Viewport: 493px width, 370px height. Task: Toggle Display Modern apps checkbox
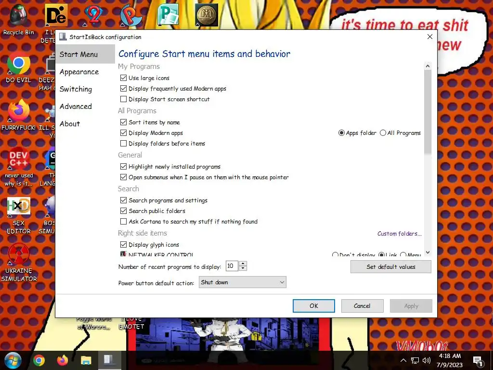pos(124,133)
